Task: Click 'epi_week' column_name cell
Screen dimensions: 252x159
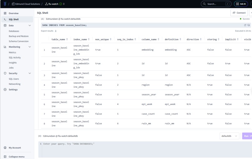Action: (x=147, y=104)
